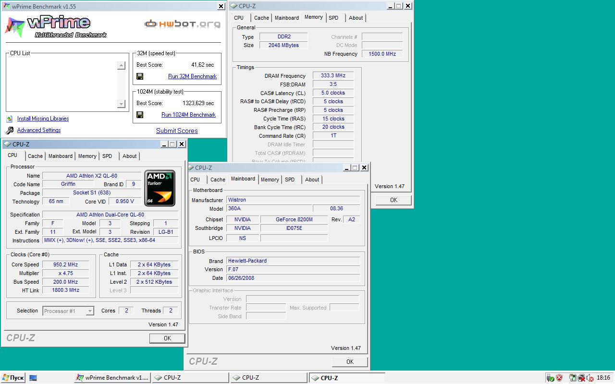Switch to Cache tab in the Memory CPU-Z window
Viewport: 615px width, 384px height.
(261, 18)
